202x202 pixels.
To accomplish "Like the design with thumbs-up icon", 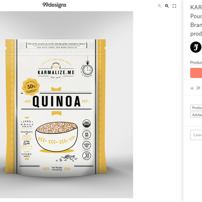I will click(x=192, y=88).
